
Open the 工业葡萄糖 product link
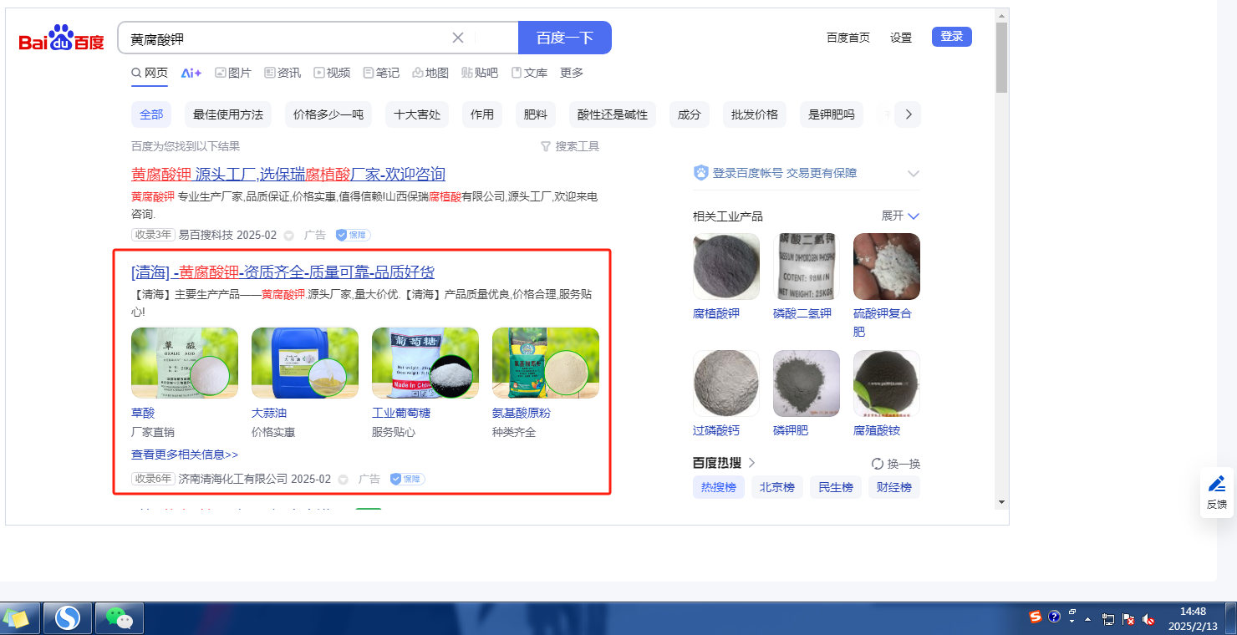[401, 413]
